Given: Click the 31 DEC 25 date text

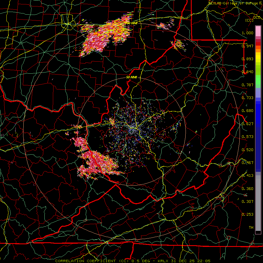Looking at the screenshot, I should point(183,261).
